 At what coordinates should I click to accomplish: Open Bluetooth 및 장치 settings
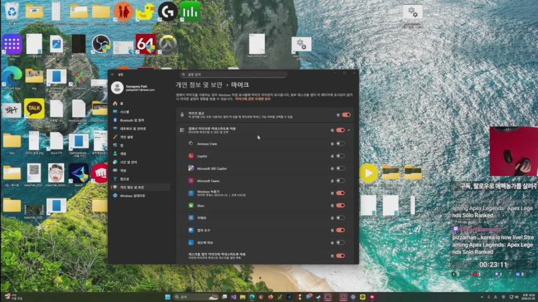click(141, 121)
